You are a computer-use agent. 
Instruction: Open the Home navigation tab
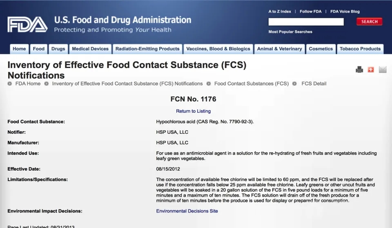point(19,49)
